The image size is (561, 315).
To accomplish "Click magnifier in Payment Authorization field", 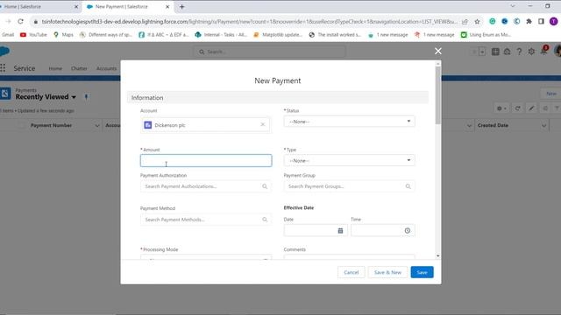I will (265, 186).
